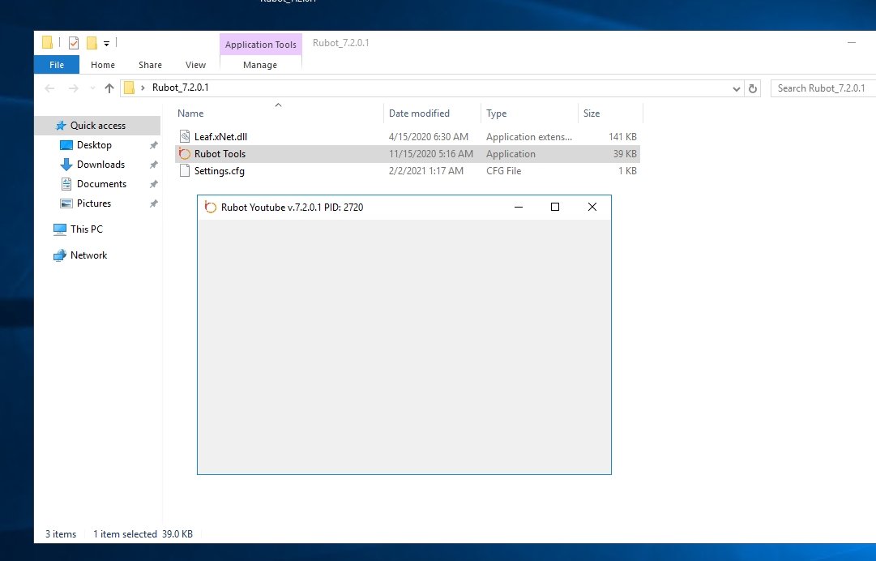The height and width of the screenshot is (561, 876).
Task: Expand the address bar history dropdown
Action: point(736,88)
